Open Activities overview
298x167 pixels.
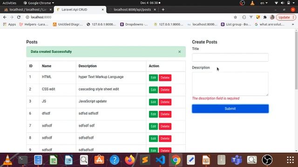[9, 3]
